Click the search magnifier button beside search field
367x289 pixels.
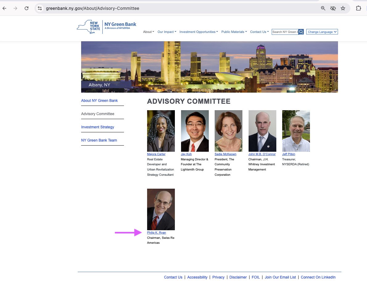(x=301, y=32)
